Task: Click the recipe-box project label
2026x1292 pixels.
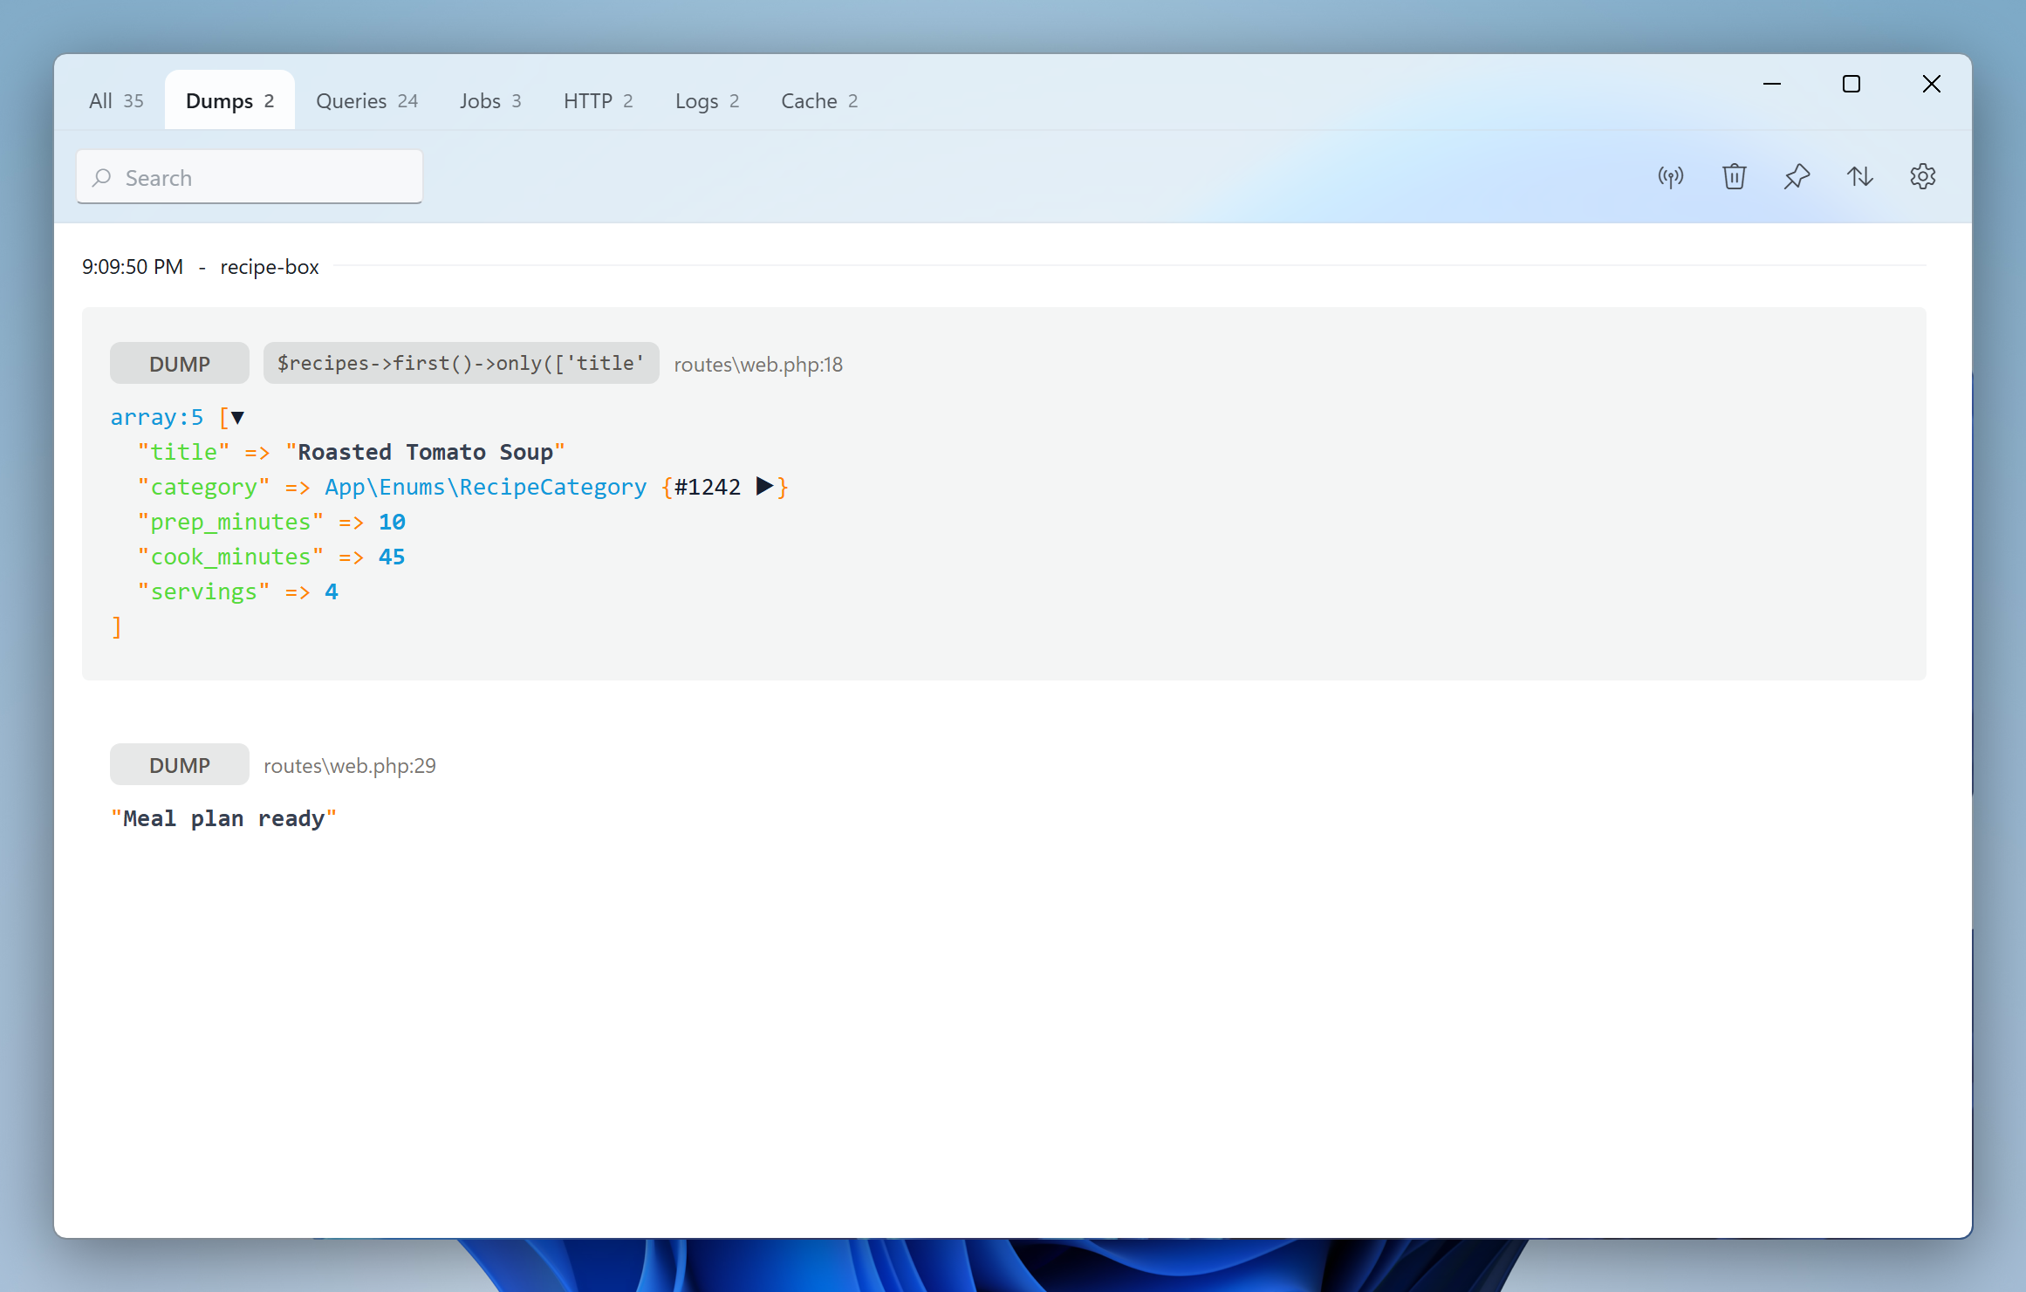Action: point(270,267)
